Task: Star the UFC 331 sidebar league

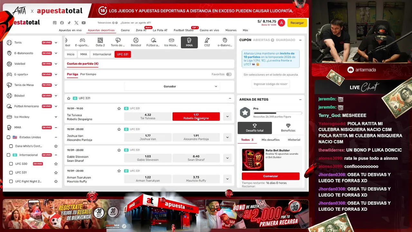Action: [x=56, y=173]
